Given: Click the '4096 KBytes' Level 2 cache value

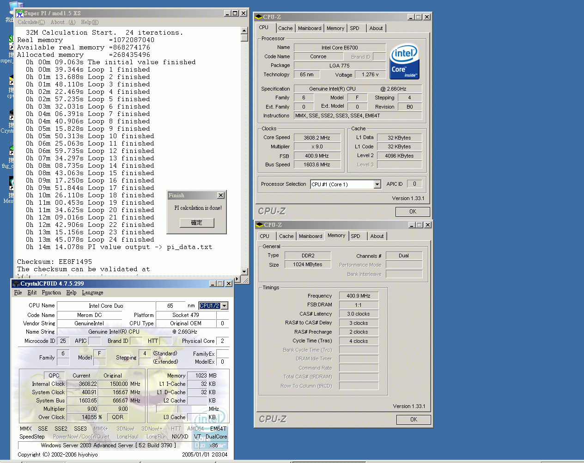Looking at the screenshot, I should [399, 156].
